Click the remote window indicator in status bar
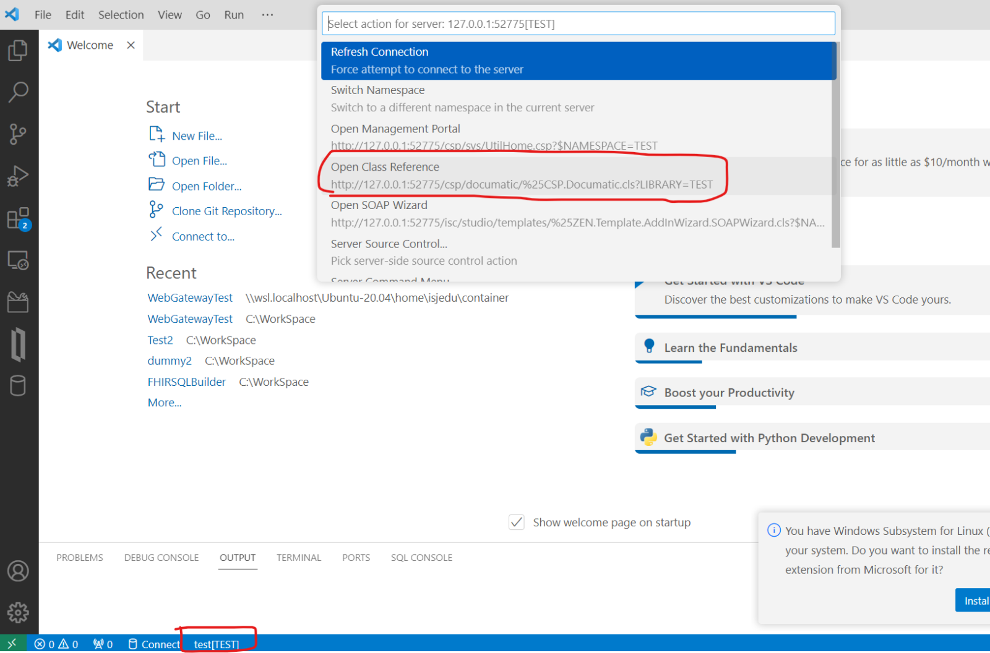Image resolution: width=990 pixels, height=653 pixels. (12, 644)
